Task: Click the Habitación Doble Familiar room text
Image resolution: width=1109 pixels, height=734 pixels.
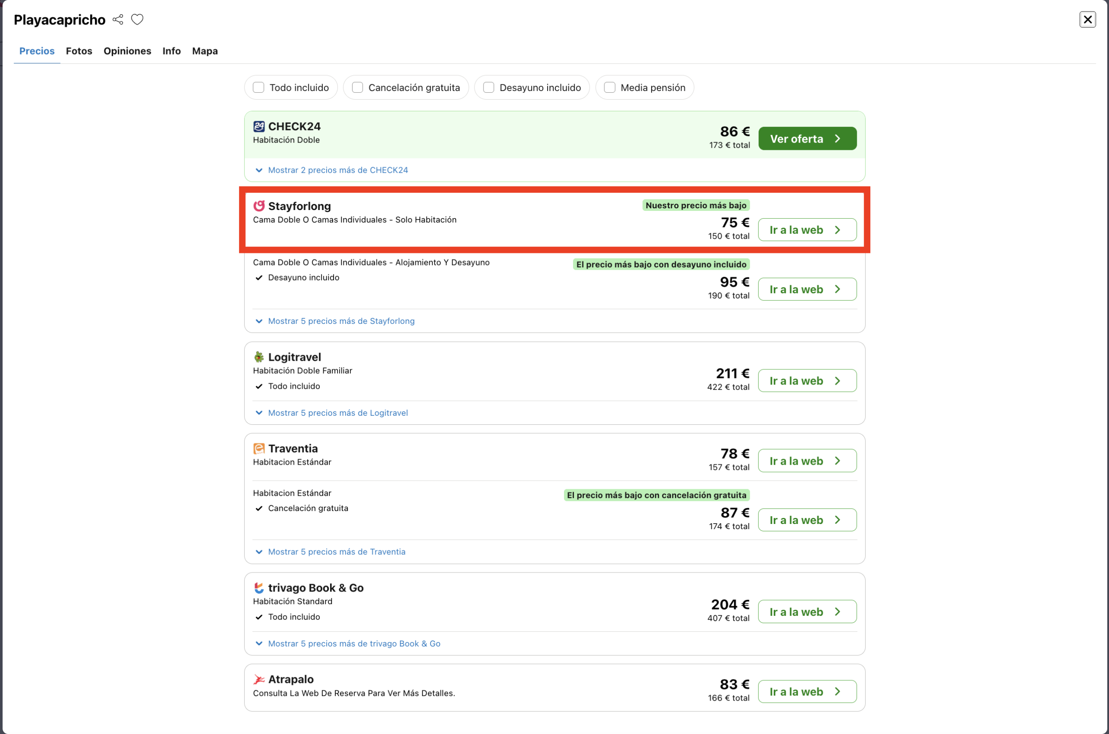Action: 302,371
